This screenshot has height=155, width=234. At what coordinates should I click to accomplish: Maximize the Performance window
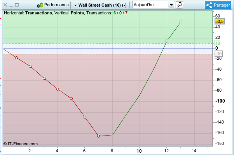17,5
